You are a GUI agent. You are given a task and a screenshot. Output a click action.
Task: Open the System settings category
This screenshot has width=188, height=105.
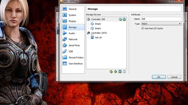(73, 15)
